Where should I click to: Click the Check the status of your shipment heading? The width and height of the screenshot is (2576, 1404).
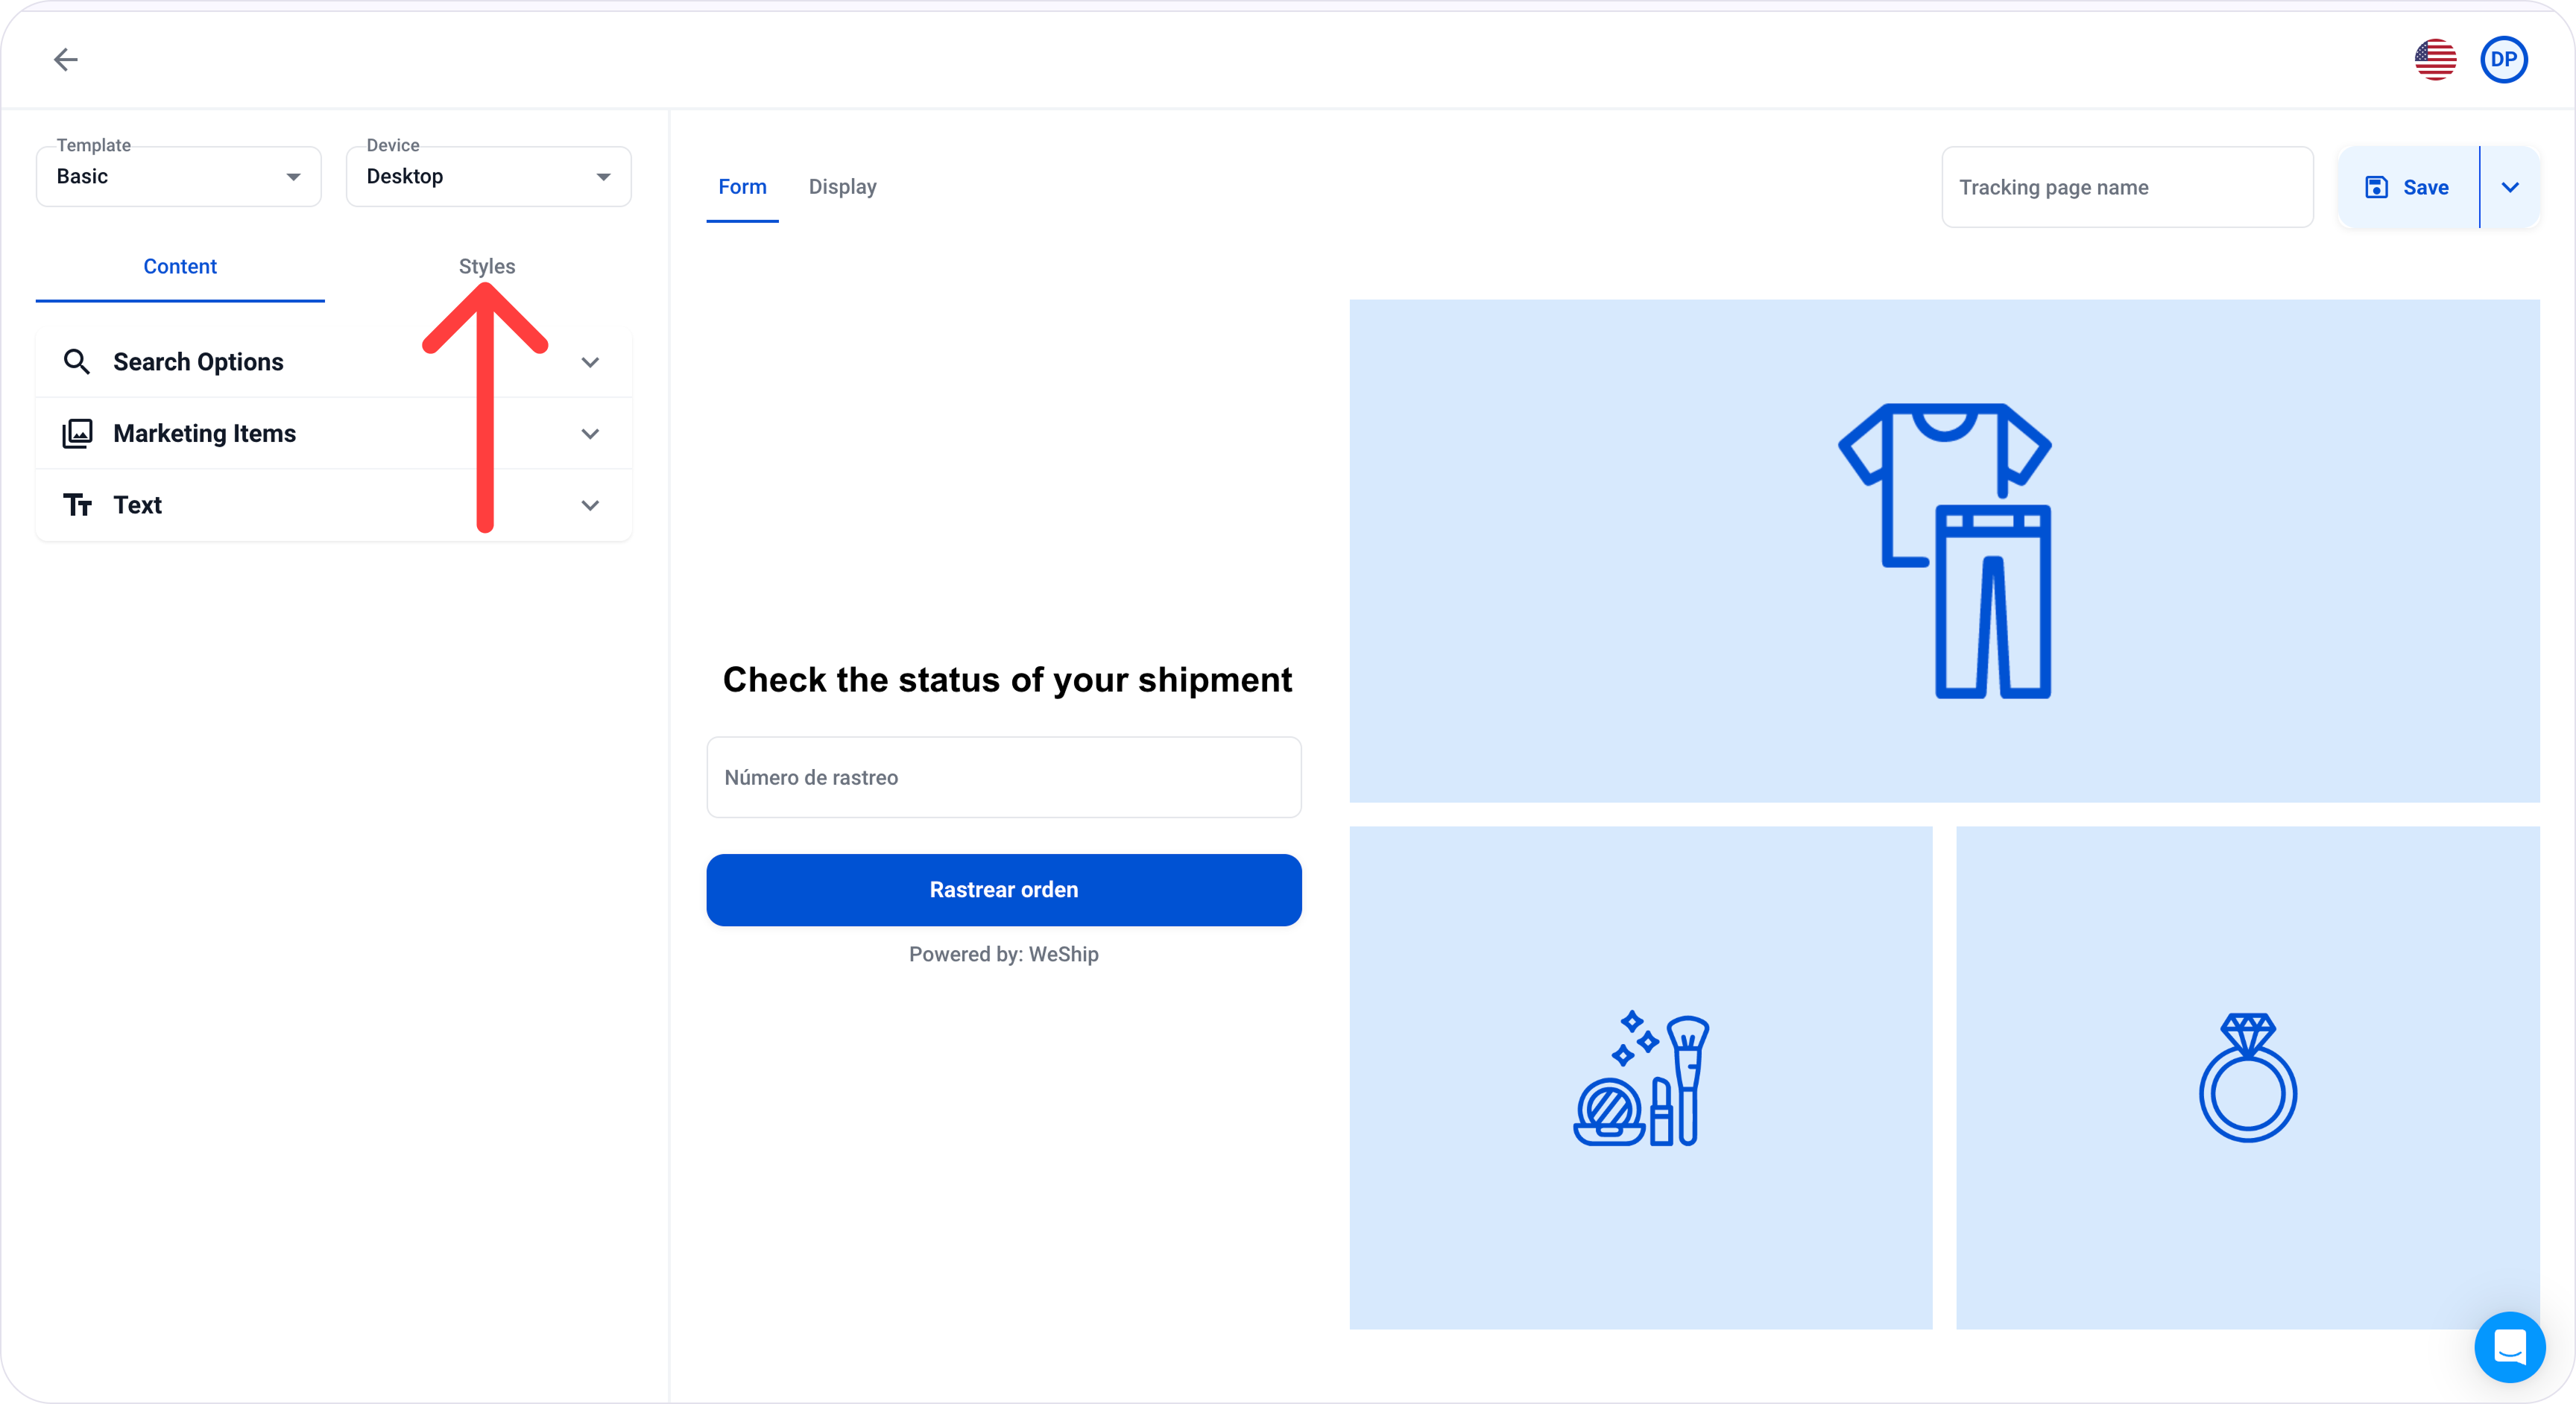(1007, 680)
